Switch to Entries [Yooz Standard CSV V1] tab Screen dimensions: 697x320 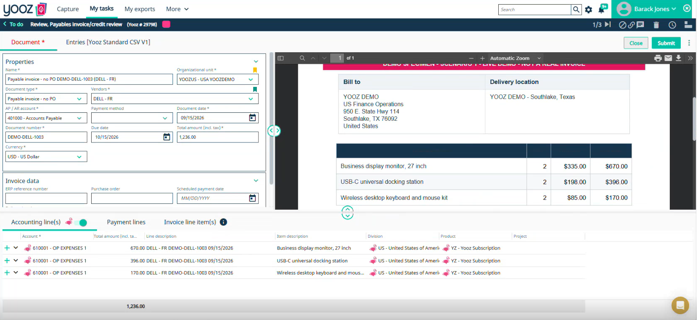click(108, 42)
